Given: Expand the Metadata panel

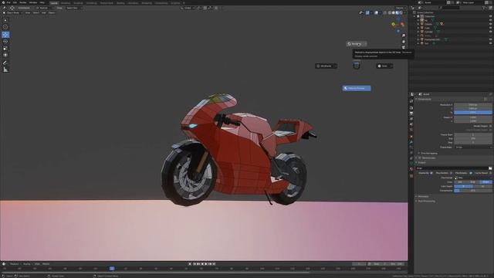Looking at the screenshot, I should 422,196.
